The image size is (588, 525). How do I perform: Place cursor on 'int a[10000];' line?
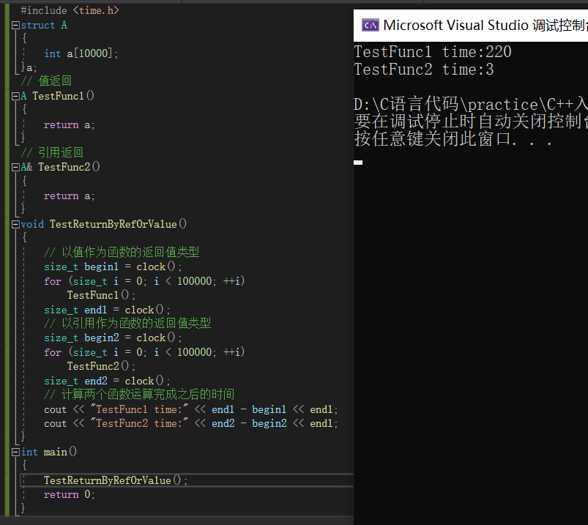81,53
